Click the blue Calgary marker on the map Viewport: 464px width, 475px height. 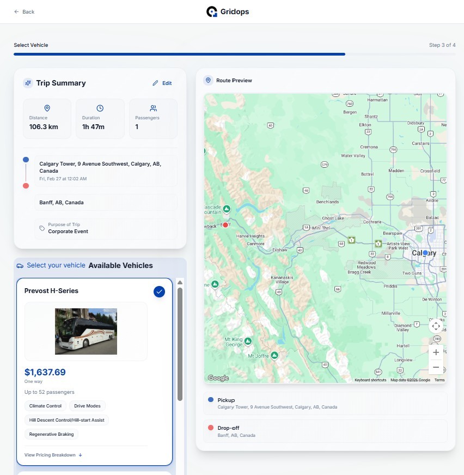pos(425,253)
